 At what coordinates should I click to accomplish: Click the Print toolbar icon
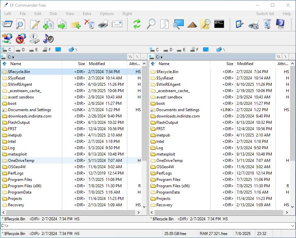click(x=103, y=24)
